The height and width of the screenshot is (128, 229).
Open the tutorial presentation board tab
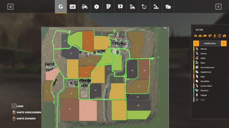[120, 7]
